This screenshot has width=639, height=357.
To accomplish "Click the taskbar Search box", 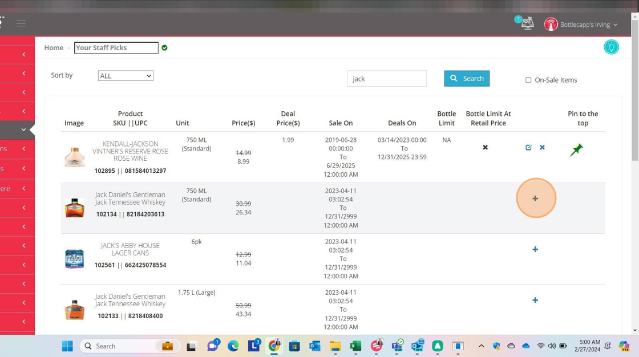I will click(130, 346).
